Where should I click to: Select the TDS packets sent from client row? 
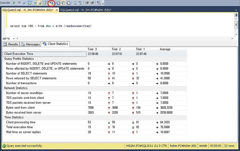tap(95, 98)
